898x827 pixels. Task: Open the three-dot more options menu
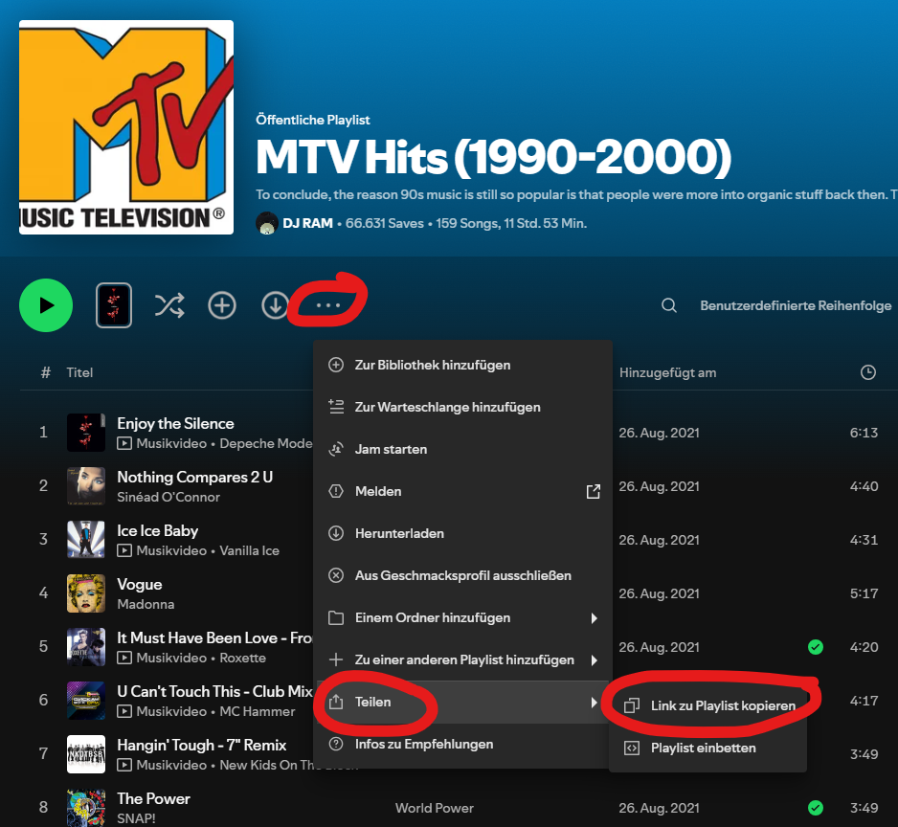click(328, 305)
